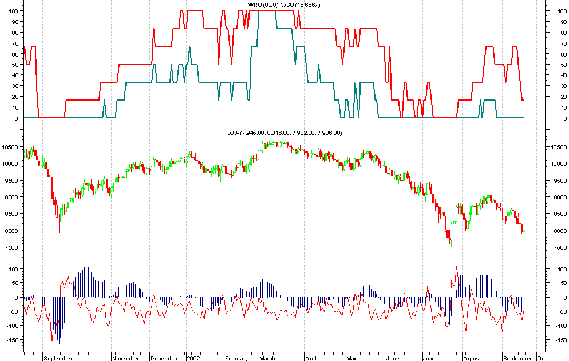569x361 pixels.
Task: Click the WRO, WSO indicator title
Action: point(284,5)
